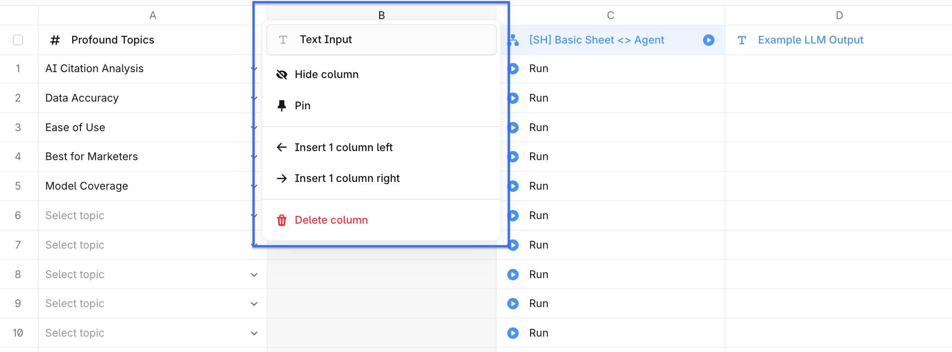Click the Run label in row 3
952x352 pixels.
(x=539, y=127)
